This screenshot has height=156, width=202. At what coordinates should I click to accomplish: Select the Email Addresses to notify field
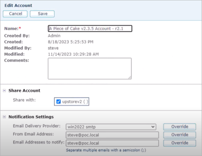pos(112,143)
